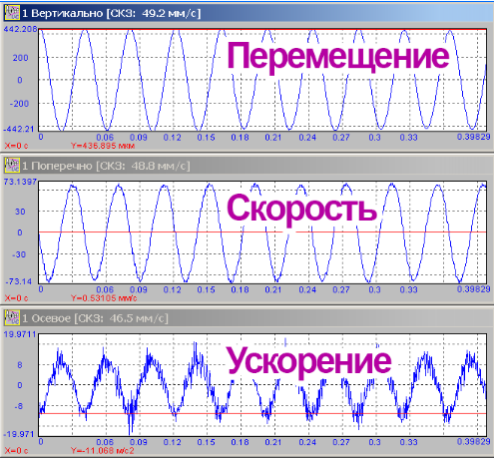This screenshot has width=494, height=458.
Task: Click the 19.9711 upper axis limit value
Action: (20, 334)
